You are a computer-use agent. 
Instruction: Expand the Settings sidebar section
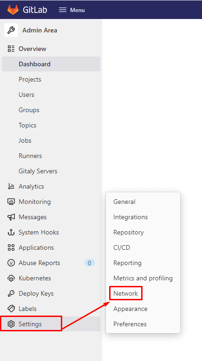pos(51,324)
